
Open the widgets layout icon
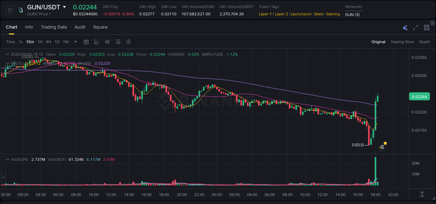(427, 27)
